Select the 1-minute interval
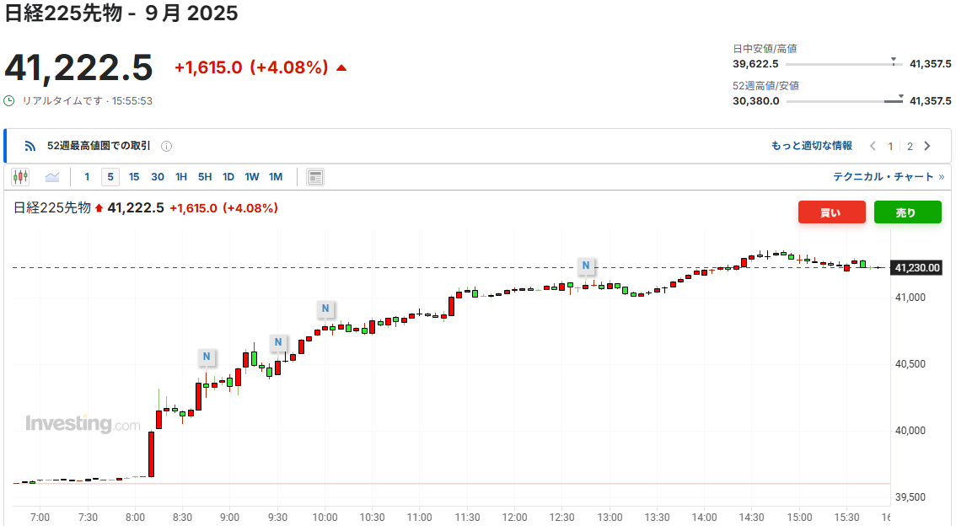The width and height of the screenshot is (956, 526). tap(87, 177)
